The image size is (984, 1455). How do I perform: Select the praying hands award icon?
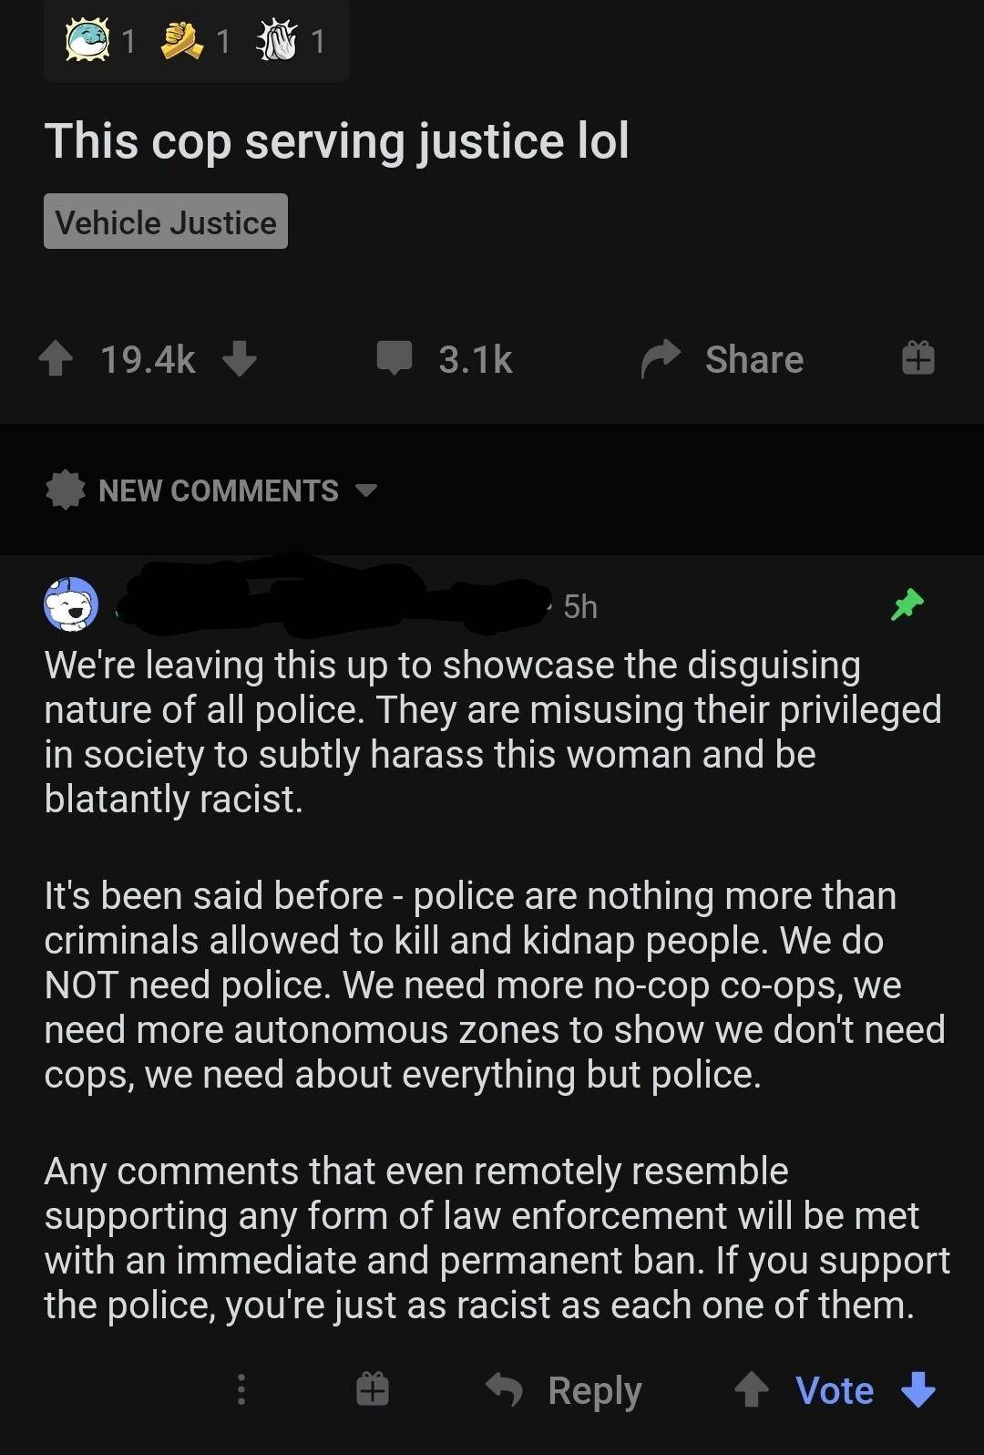click(x=283, y=38)
